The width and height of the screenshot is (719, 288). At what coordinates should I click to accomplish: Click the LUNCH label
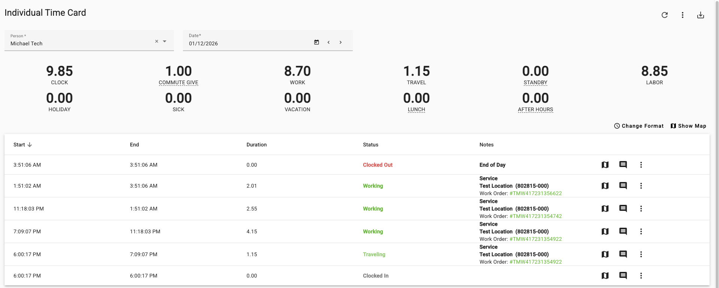[x=416, y=109]
